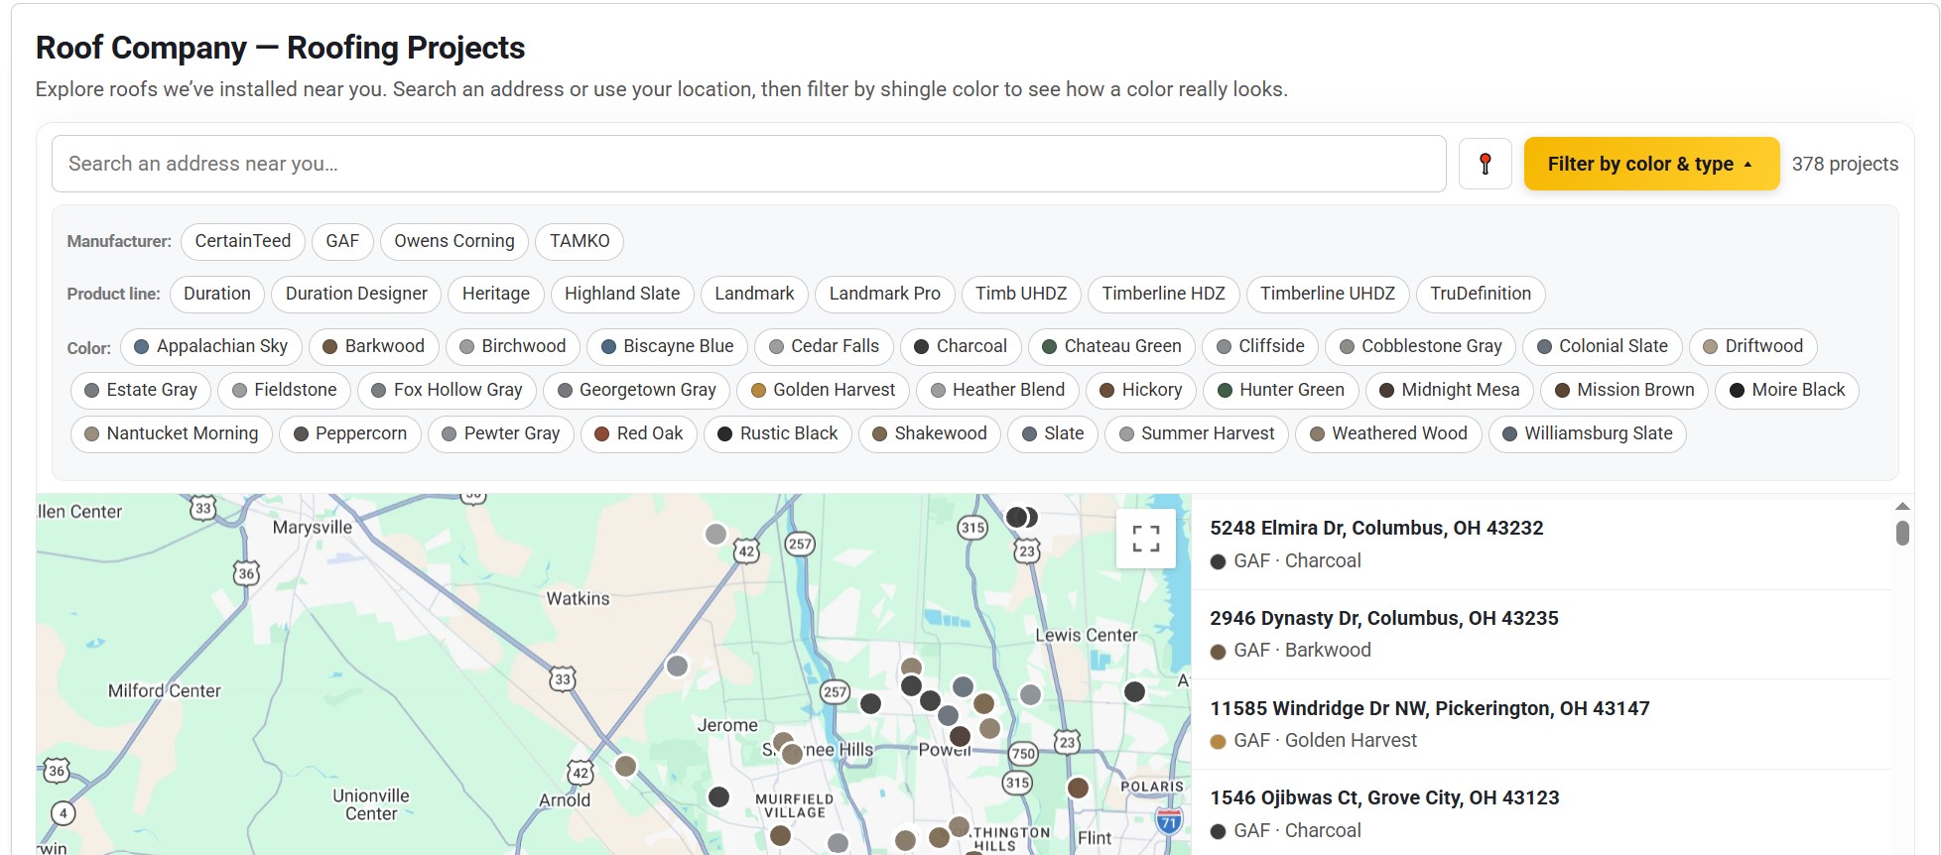Screen dimensions: 1941x855
Task: Use my location pin icon button
Action: (x=1486, y=164)
